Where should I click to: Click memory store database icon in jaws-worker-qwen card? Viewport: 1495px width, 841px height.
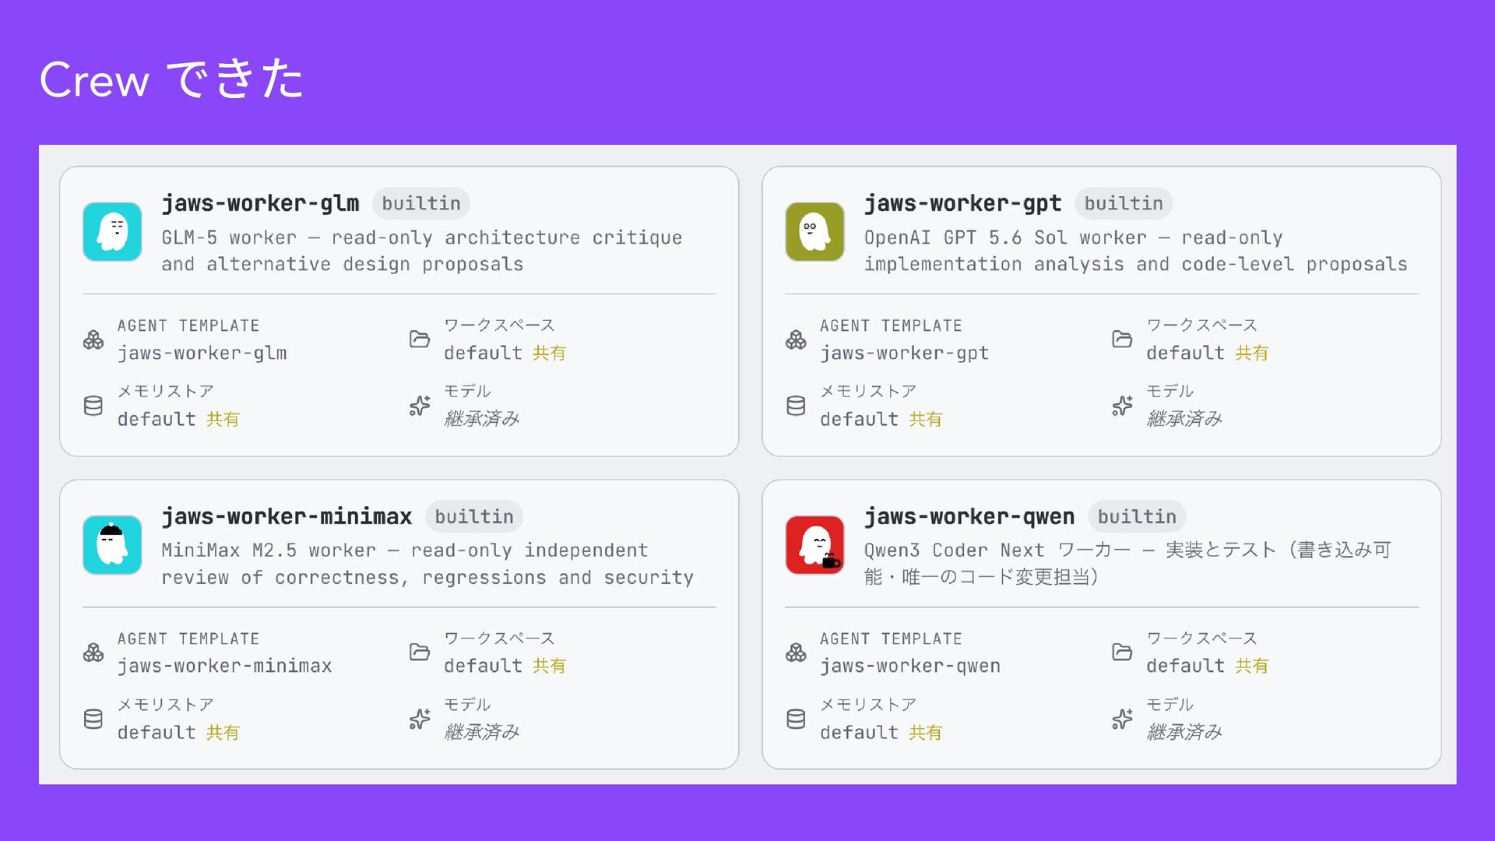pyautogui.click(x=796, y=719)
